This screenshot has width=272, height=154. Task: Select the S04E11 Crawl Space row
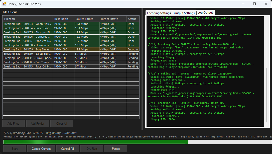point(28,58)
